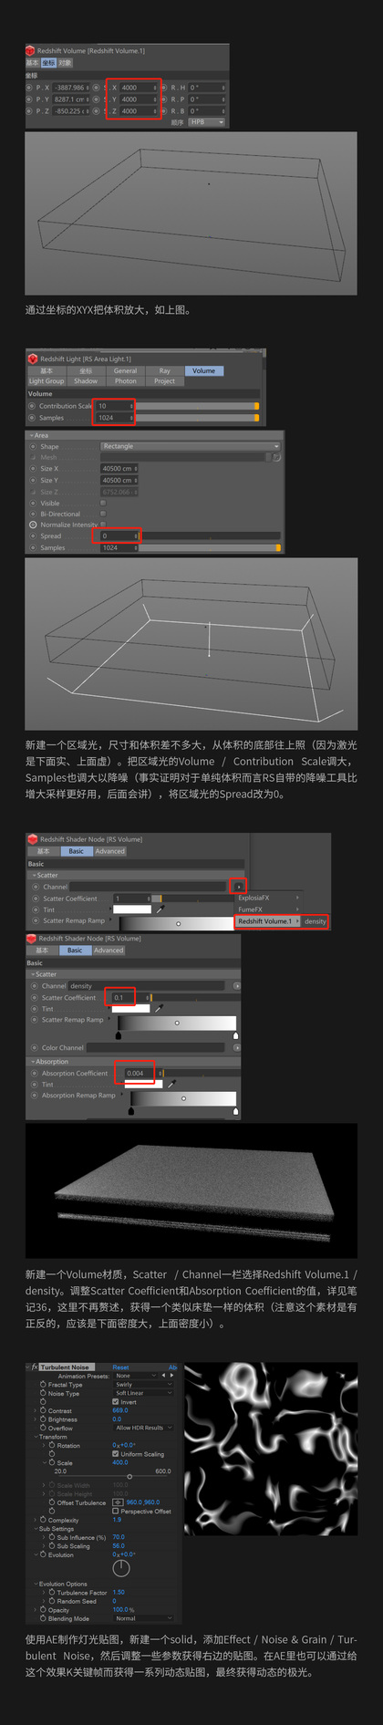Screen dimensions: 383x1725
Task: Click the stopwatch icon beside Evolution
Action: click(x=43, y=1554)
